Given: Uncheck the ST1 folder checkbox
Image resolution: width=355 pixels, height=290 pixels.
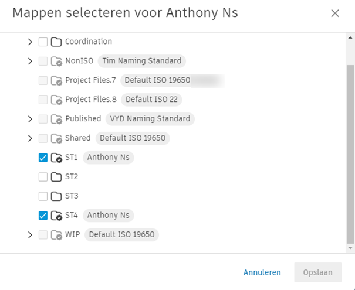Looking at the screenshot, I should click(43, 158).
